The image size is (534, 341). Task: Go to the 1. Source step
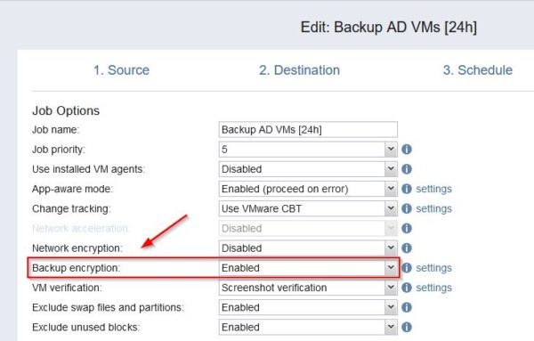(121, 70)
